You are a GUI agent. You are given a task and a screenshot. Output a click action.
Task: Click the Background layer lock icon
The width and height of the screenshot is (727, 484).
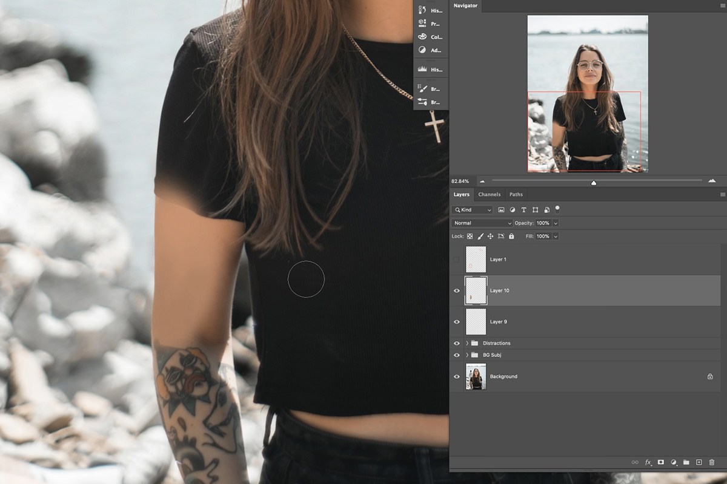(x=710, y=376)
